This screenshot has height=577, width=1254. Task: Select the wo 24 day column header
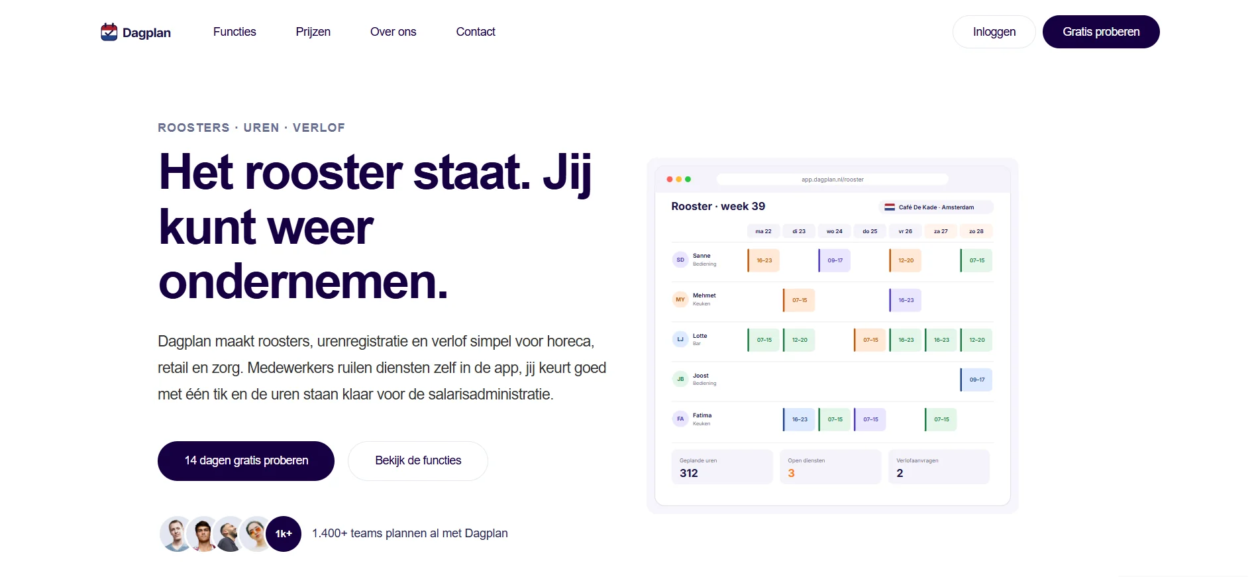coord(835,231)
